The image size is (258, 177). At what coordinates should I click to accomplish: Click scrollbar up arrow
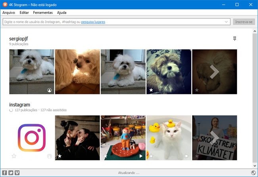(x=255, y=31)
